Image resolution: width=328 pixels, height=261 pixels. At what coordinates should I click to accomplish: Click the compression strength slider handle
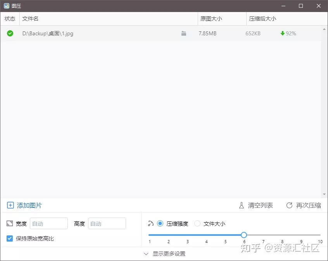pyautogui.click(x=244, y=235)
